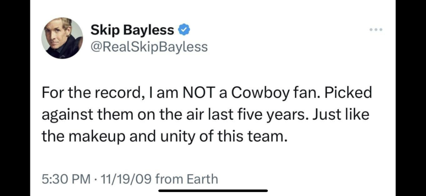Image resolution: width=426 pixels, height=196 pixels.
Task: Open Skip Bayless profile picture
Action: (x=62, y=38)
